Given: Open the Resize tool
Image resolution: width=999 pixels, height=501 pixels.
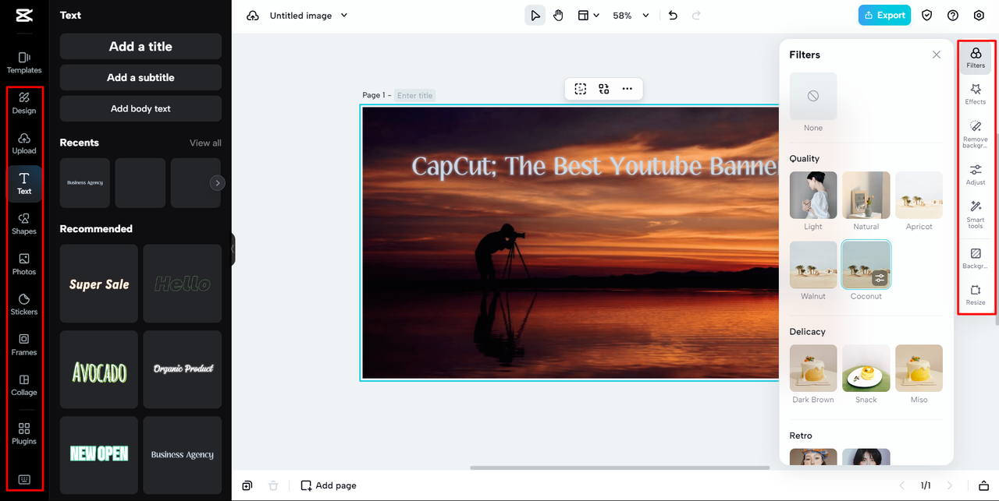Looking at the screenshot, I should click(976, 295).
